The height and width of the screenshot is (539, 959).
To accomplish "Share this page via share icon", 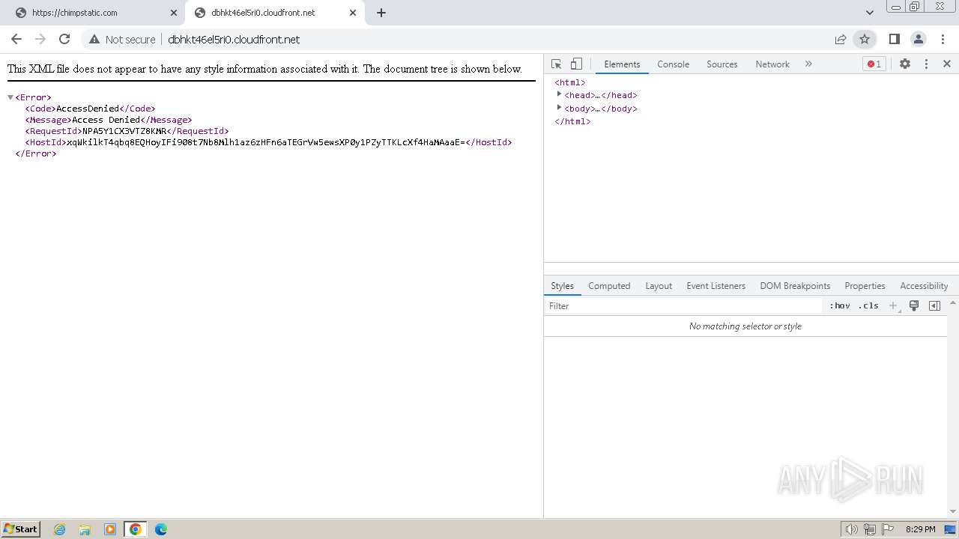I will coord(841,39).
